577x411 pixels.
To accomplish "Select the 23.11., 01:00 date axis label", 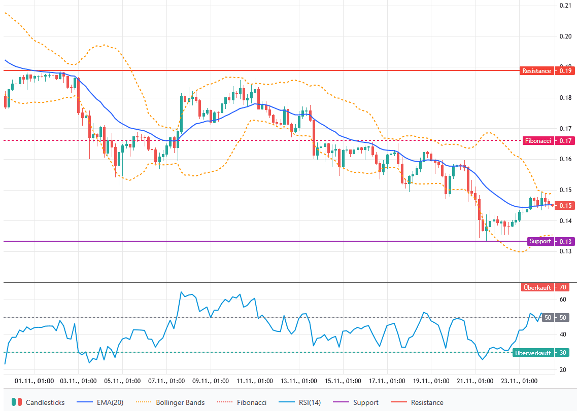I will coord(520,381).
